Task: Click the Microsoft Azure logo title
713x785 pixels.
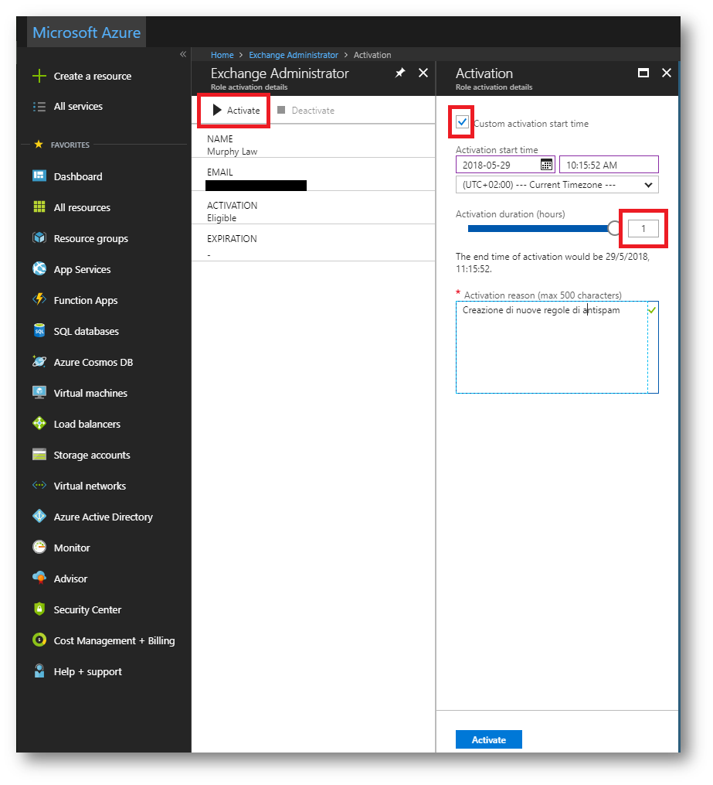Action: coord(87,32)
